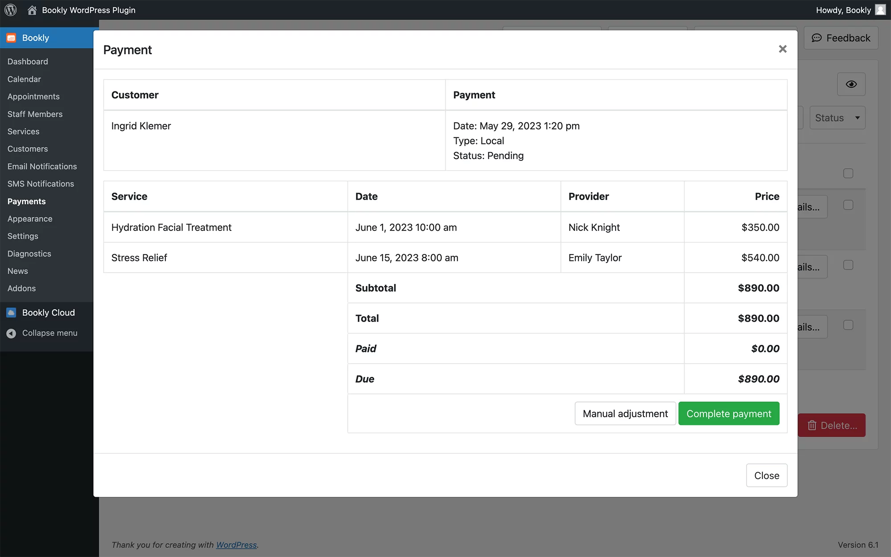Click Manual adjustment button
891x557 pixels.
[625, 413]
